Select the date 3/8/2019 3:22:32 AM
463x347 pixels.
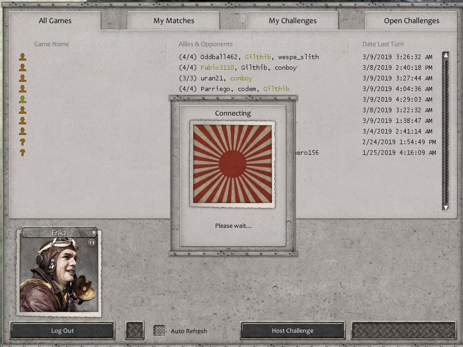click(x=397, y=110)
